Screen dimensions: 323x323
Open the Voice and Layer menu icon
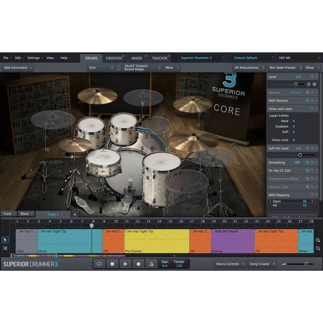(x=312, y=109)
